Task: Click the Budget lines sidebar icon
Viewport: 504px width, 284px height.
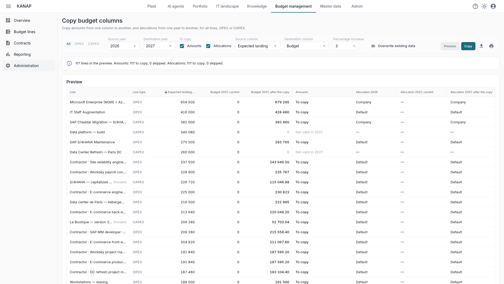Action: 8,32
